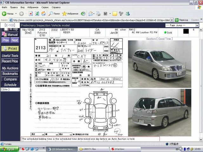203x152 pixels.
Task: Click the Windows flag logo throbber
Action: pyautogui.click(x=199, y=7)
